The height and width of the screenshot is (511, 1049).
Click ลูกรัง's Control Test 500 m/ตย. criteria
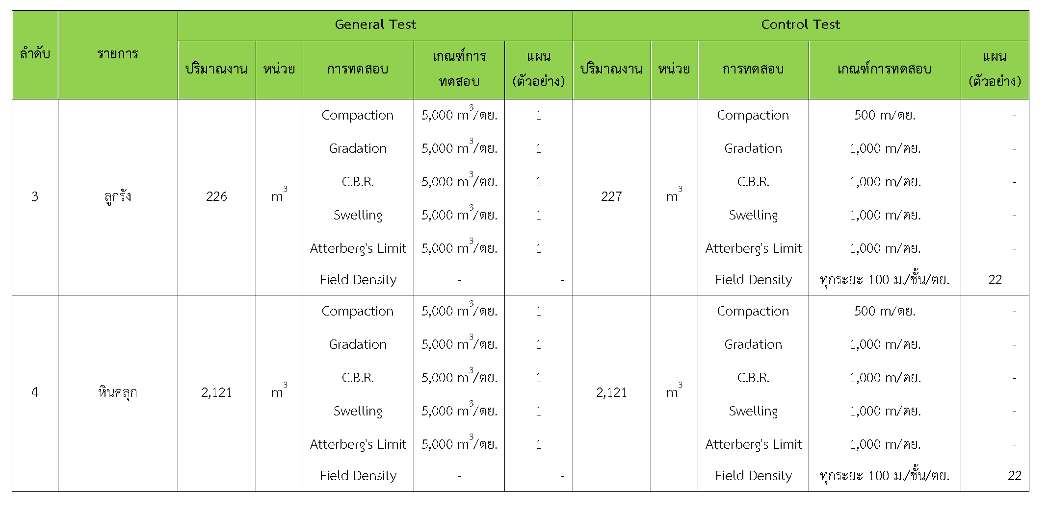point(885,115)
